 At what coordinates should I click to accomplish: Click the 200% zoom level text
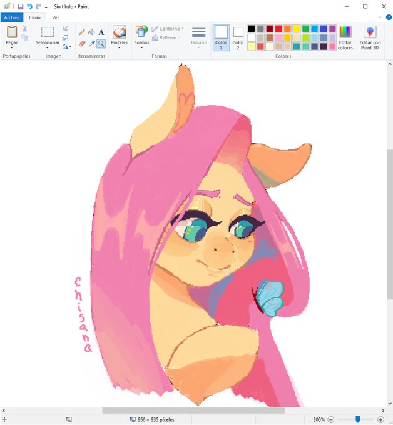point(319,419)
